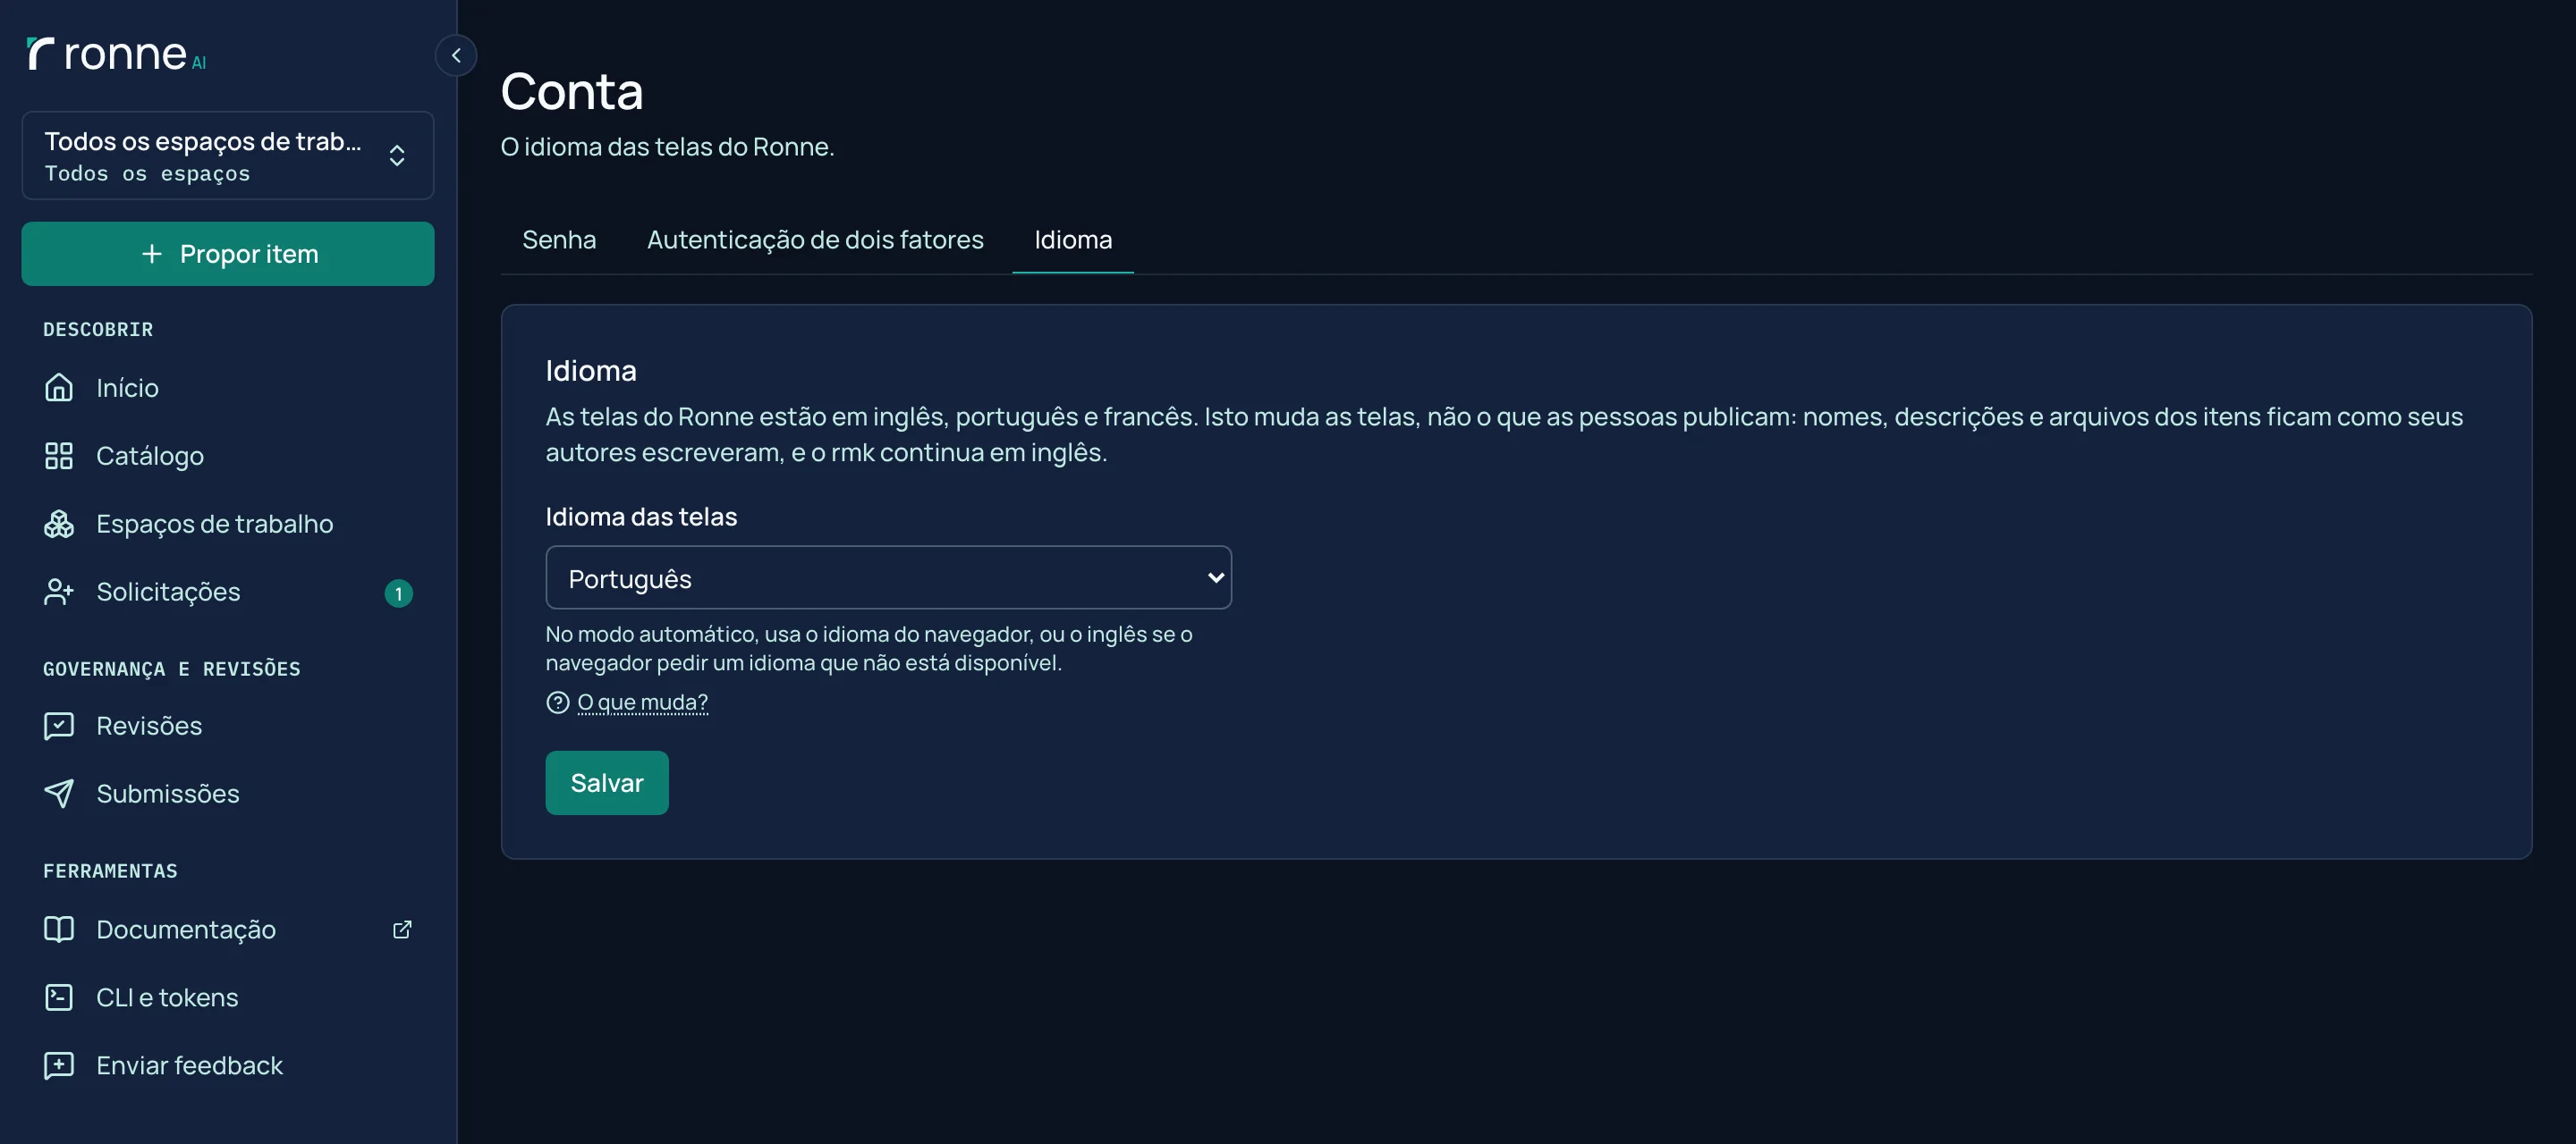Image resolution: width=2576 pixels, height=1144 pixels.
Task: Click the GOVERNANÇA E REVISÕES section label
Action: coord(172,669)
